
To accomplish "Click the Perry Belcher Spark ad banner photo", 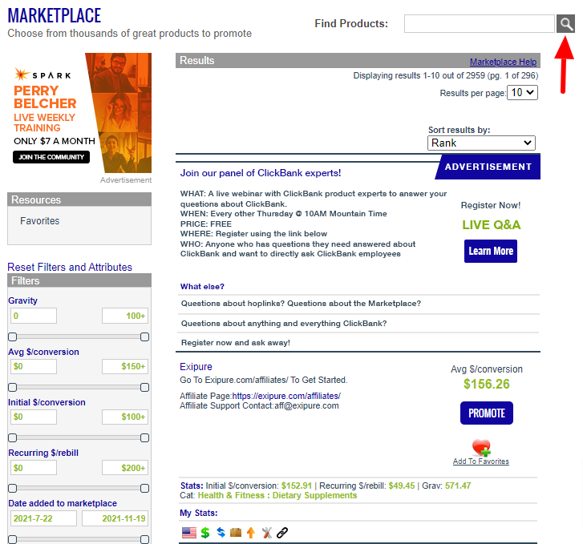I will coord(119,113).
